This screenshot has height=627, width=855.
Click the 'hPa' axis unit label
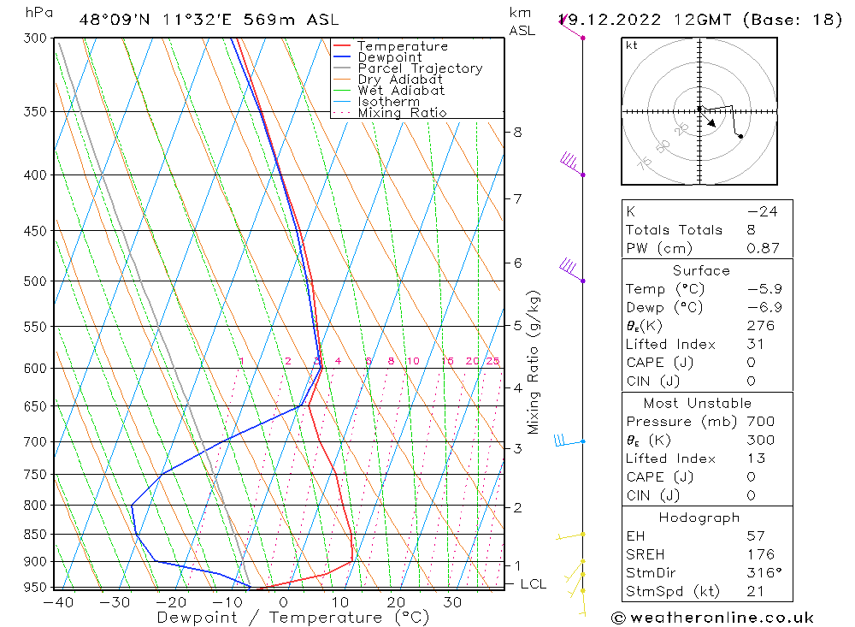coord(39,13)
